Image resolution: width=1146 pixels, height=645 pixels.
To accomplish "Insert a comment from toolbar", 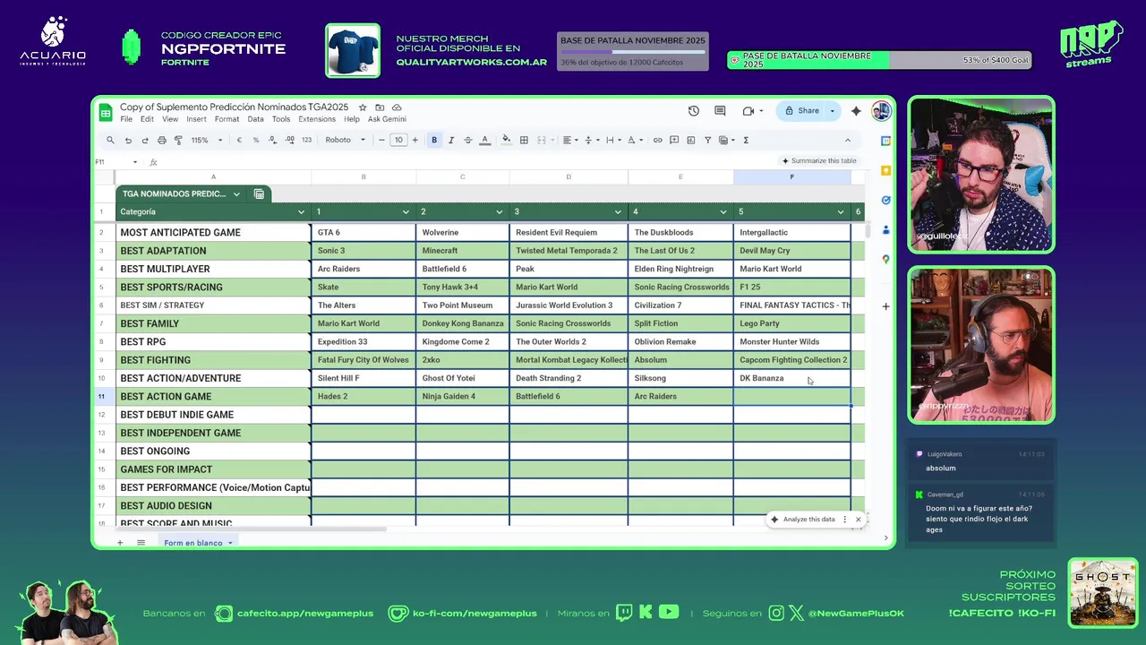I will click(674, 140).
